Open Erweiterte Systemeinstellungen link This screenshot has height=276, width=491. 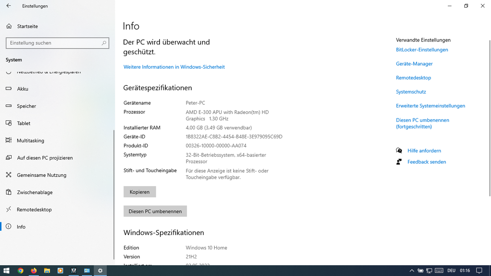(x=430, y=106)
